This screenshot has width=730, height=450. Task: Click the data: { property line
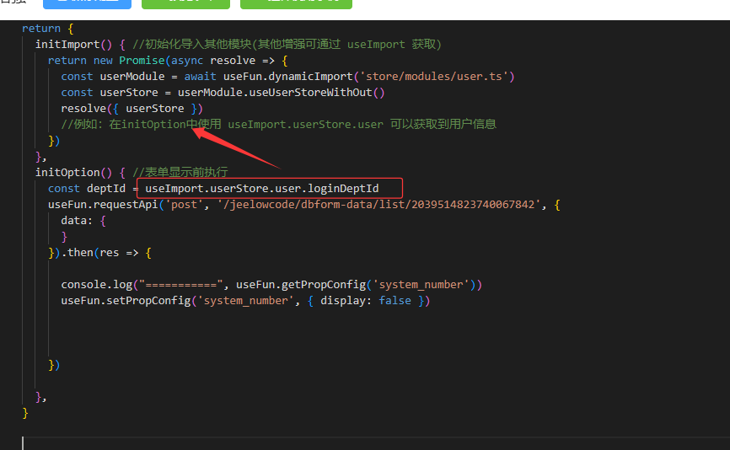[83, 221]
